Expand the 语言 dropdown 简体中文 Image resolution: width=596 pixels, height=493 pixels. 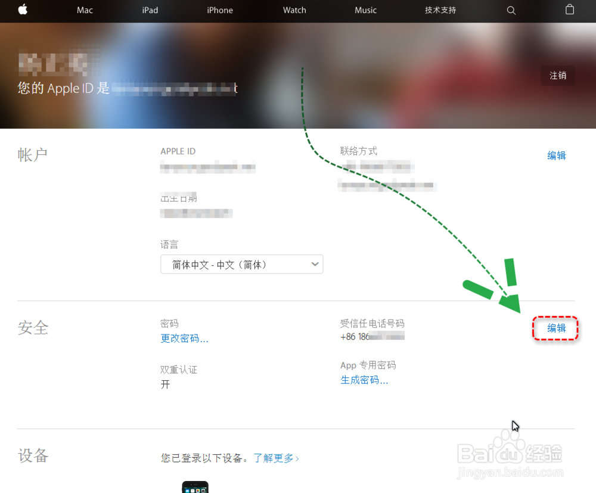click(x=242, y=264)
